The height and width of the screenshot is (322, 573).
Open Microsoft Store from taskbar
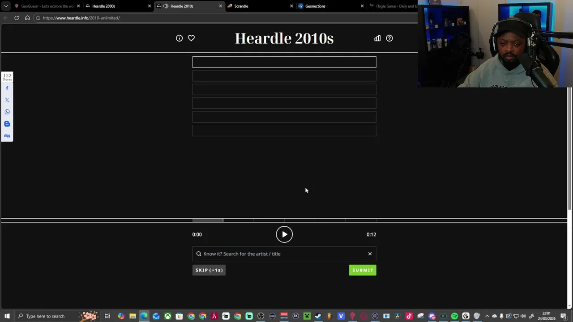(179, 316)
